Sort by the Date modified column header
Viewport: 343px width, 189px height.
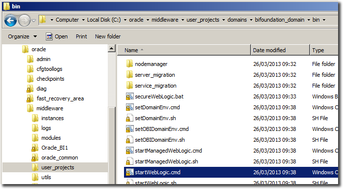pos(280,50)
